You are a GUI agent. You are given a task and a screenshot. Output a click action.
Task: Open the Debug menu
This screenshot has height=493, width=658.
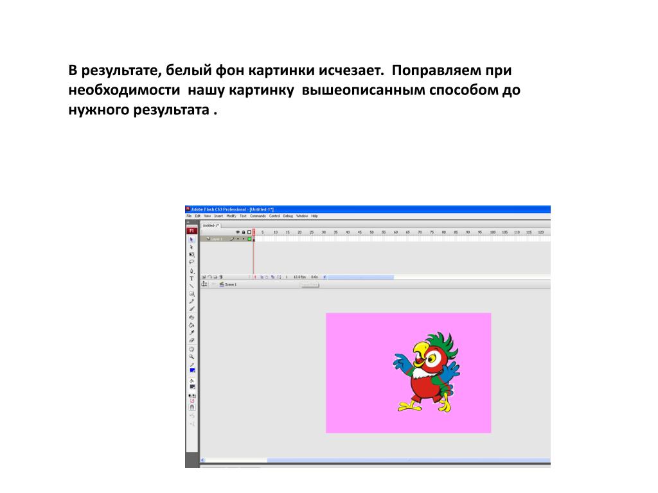[x=288, y=216]
